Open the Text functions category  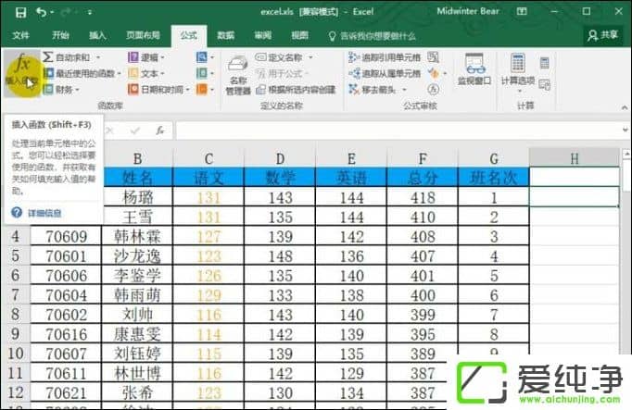pyautogui.click(x=145, y=73)
